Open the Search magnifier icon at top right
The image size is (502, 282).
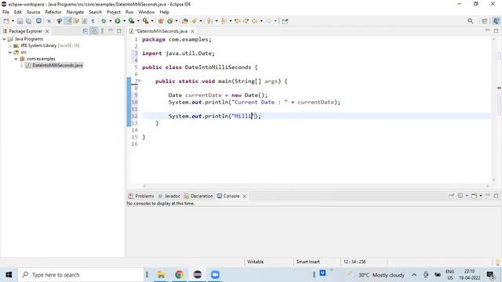pos(470,21)
